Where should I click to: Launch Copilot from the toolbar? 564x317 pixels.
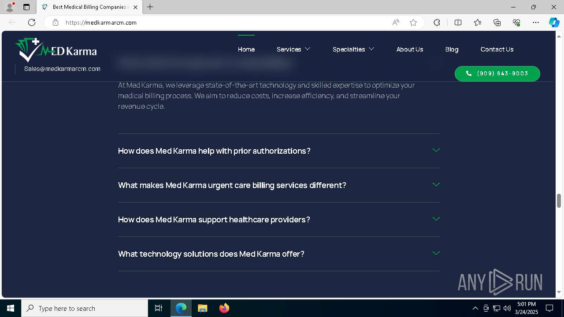click(x=554, y=22)
